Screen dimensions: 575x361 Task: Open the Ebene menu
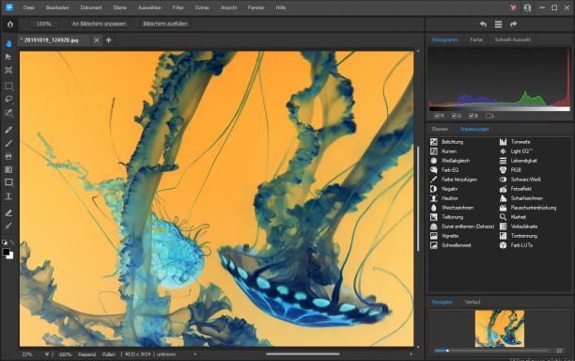(120, 8)
